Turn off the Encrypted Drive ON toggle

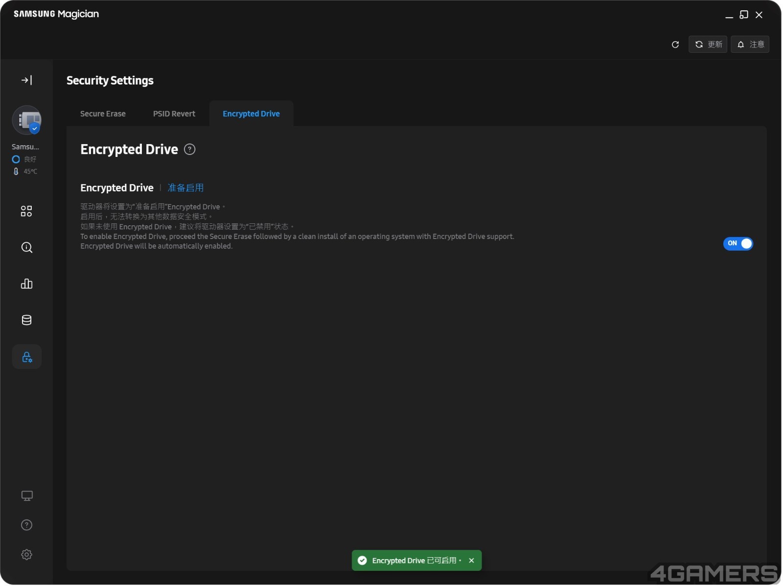pos(739,244)
